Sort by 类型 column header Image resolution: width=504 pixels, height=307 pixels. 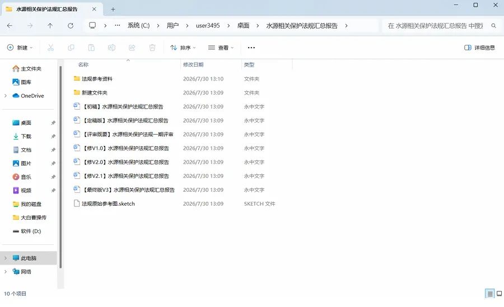249,64
